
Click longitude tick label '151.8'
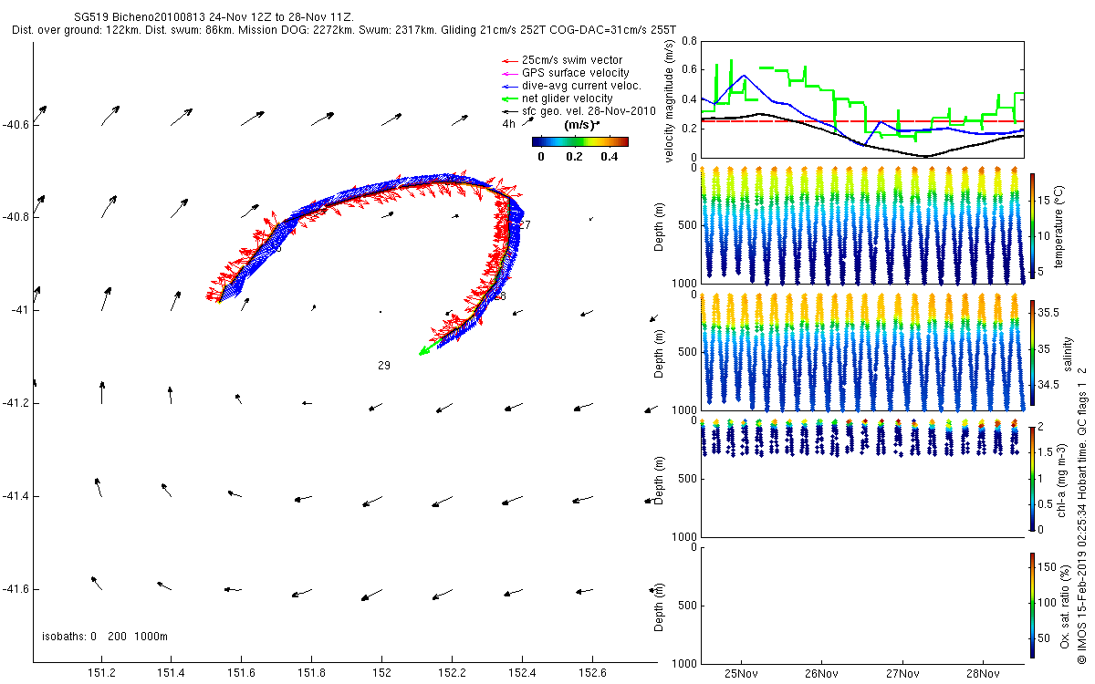pyautogui.click(x=311, y=674)
